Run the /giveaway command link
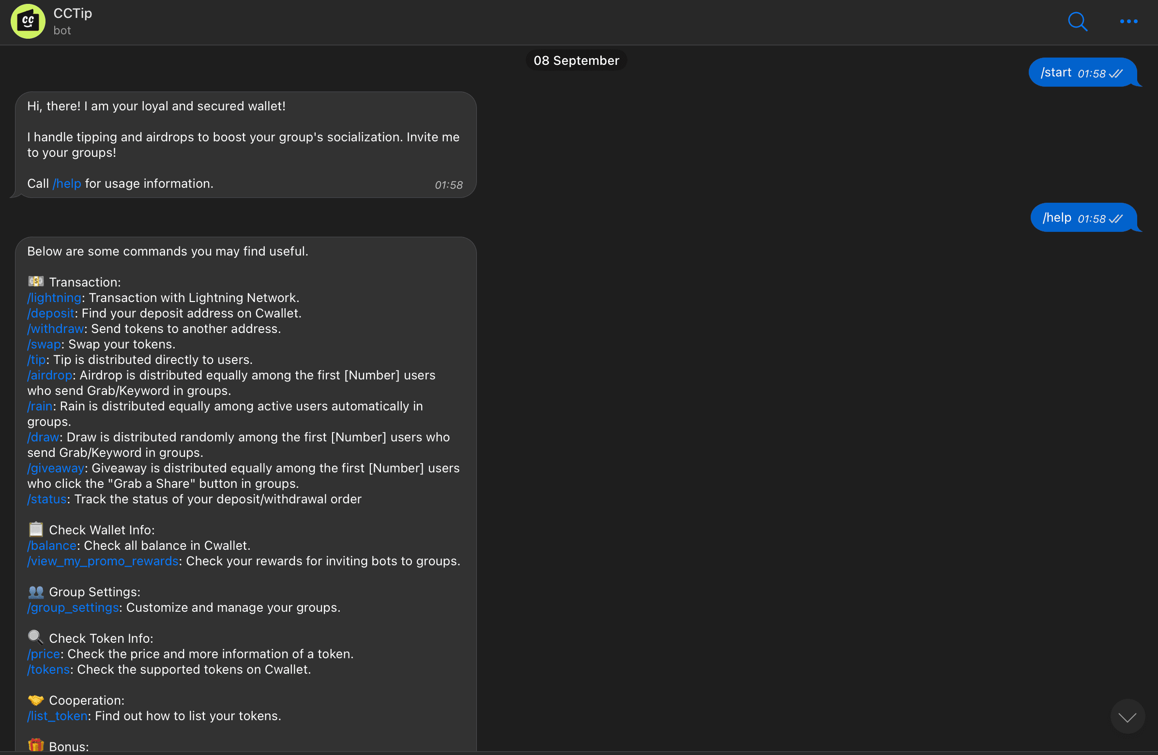This screenshot has width=1158, height=755. (56, 468)
